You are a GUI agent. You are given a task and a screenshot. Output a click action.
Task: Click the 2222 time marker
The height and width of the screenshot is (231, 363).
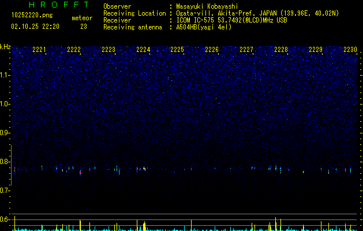click(74, 50)
